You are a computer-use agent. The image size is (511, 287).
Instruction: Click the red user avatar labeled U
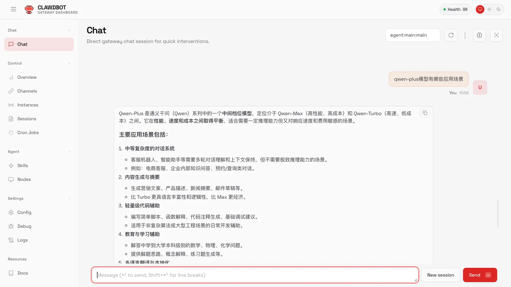point(480,88)
